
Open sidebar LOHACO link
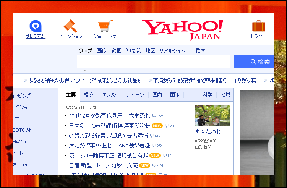click(19, 141)
